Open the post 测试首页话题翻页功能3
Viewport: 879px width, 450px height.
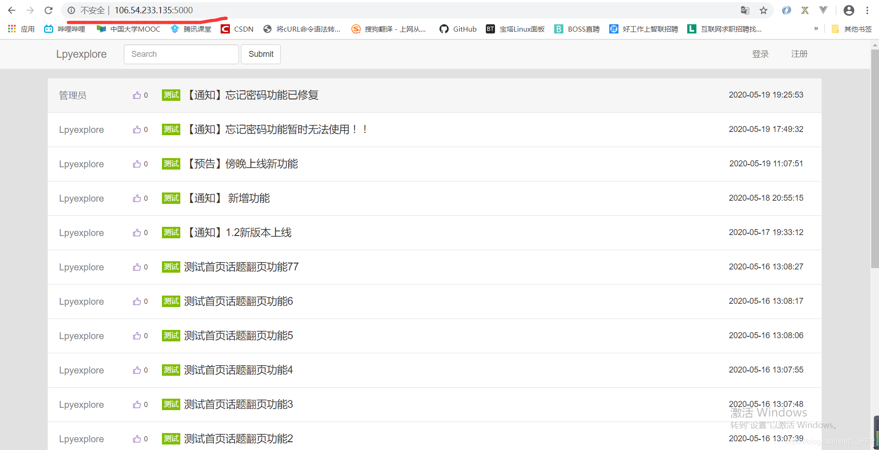pos(239,404)
